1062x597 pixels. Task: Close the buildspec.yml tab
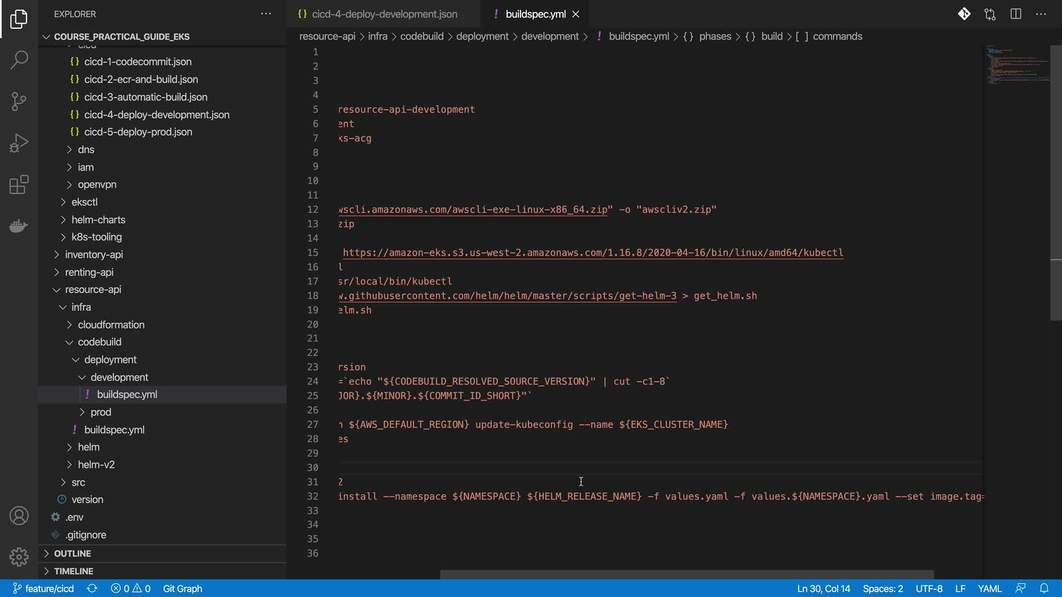576,14
